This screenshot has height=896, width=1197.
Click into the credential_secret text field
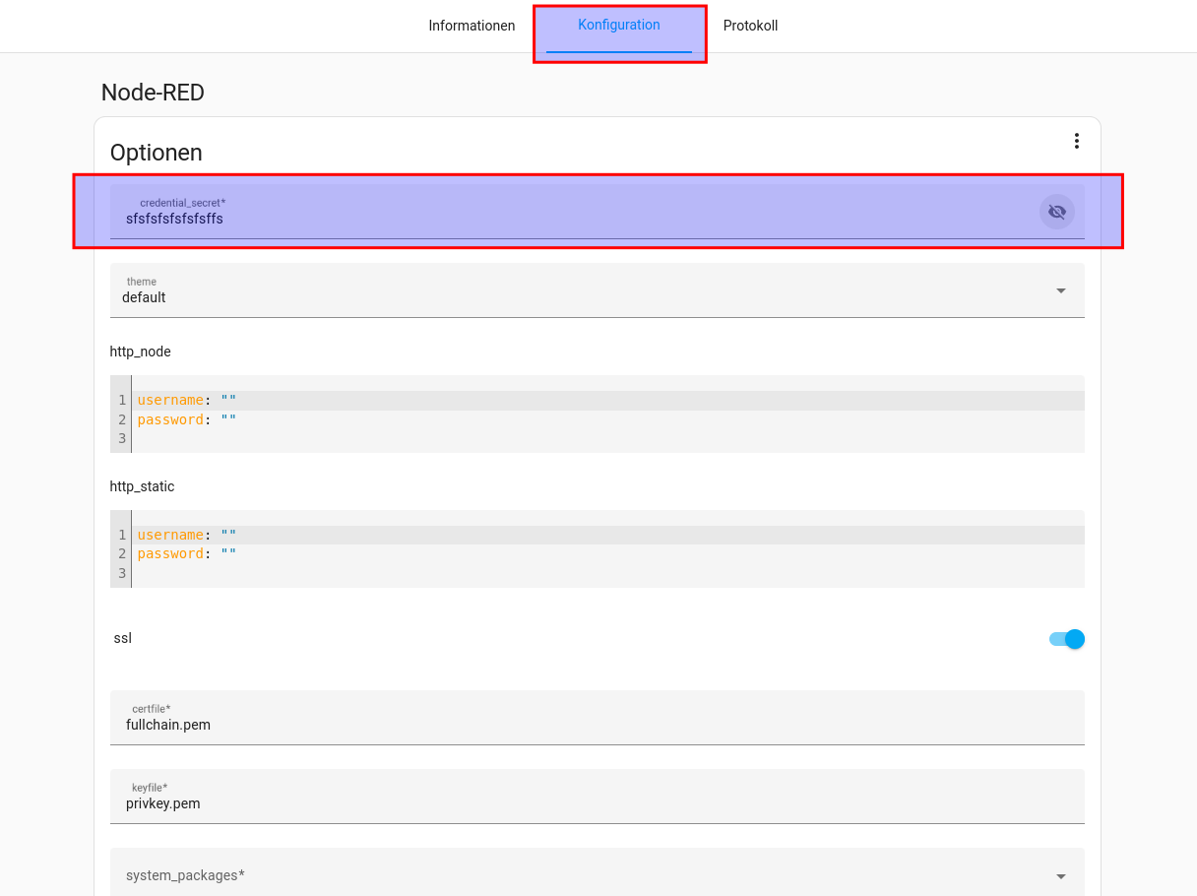point(571,218)
